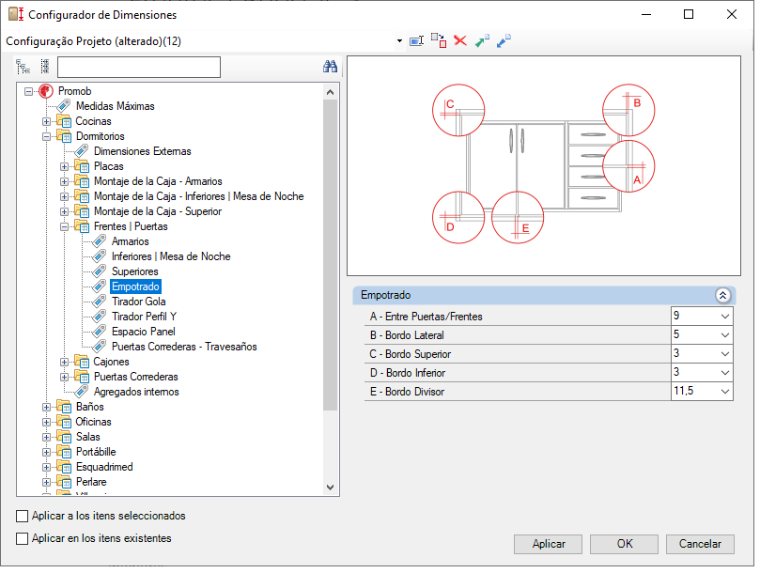
Task: Click the Baños folder icon
Action: coord(64,407)
